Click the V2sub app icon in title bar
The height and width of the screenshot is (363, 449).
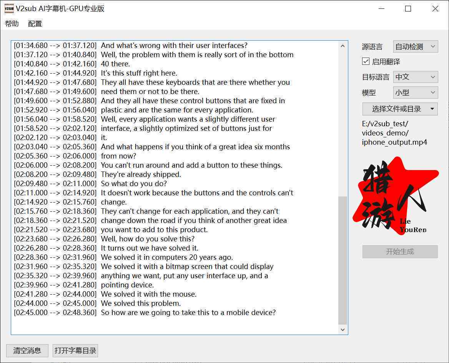pyautogui.click(x=9, y=8)
